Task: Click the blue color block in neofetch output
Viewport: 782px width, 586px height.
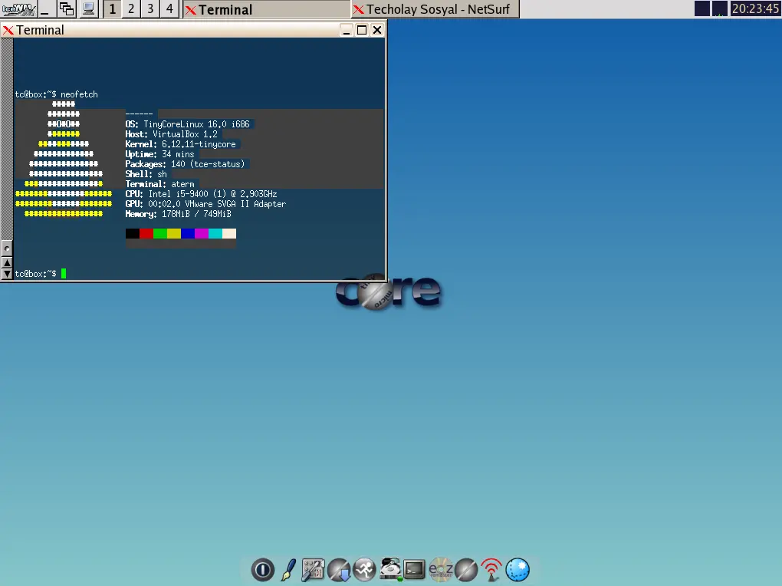Action: pyautogui.click(x=188, y=234)
